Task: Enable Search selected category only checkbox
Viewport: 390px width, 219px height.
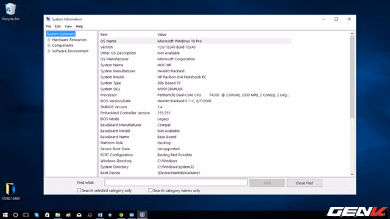Action: point(79,190)
